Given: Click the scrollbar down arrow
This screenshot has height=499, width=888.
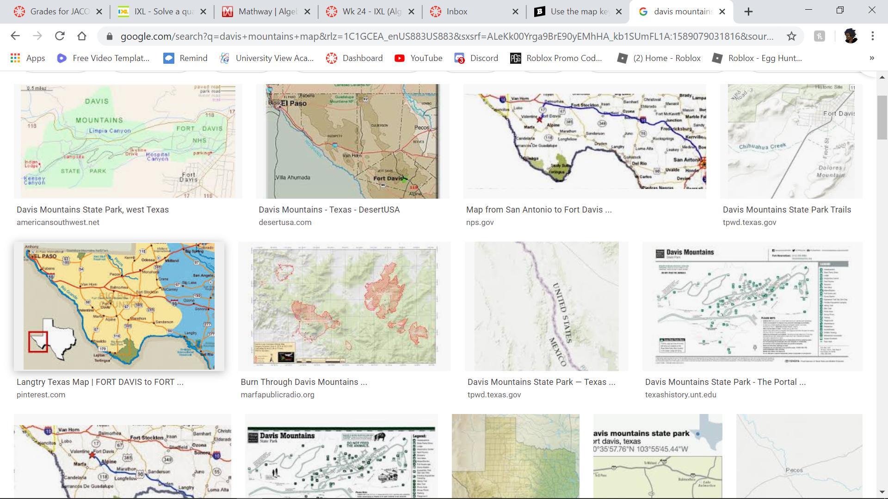Looking at the screenshot, I should coord(882,493).
